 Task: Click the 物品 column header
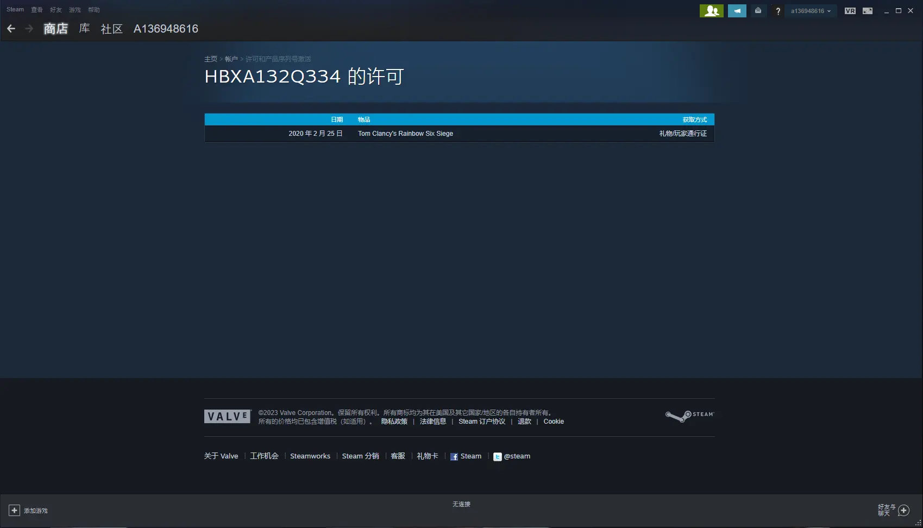click(x=364, y=120)
